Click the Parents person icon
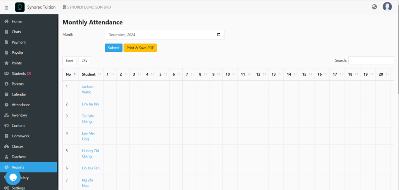 click(7, 84)
